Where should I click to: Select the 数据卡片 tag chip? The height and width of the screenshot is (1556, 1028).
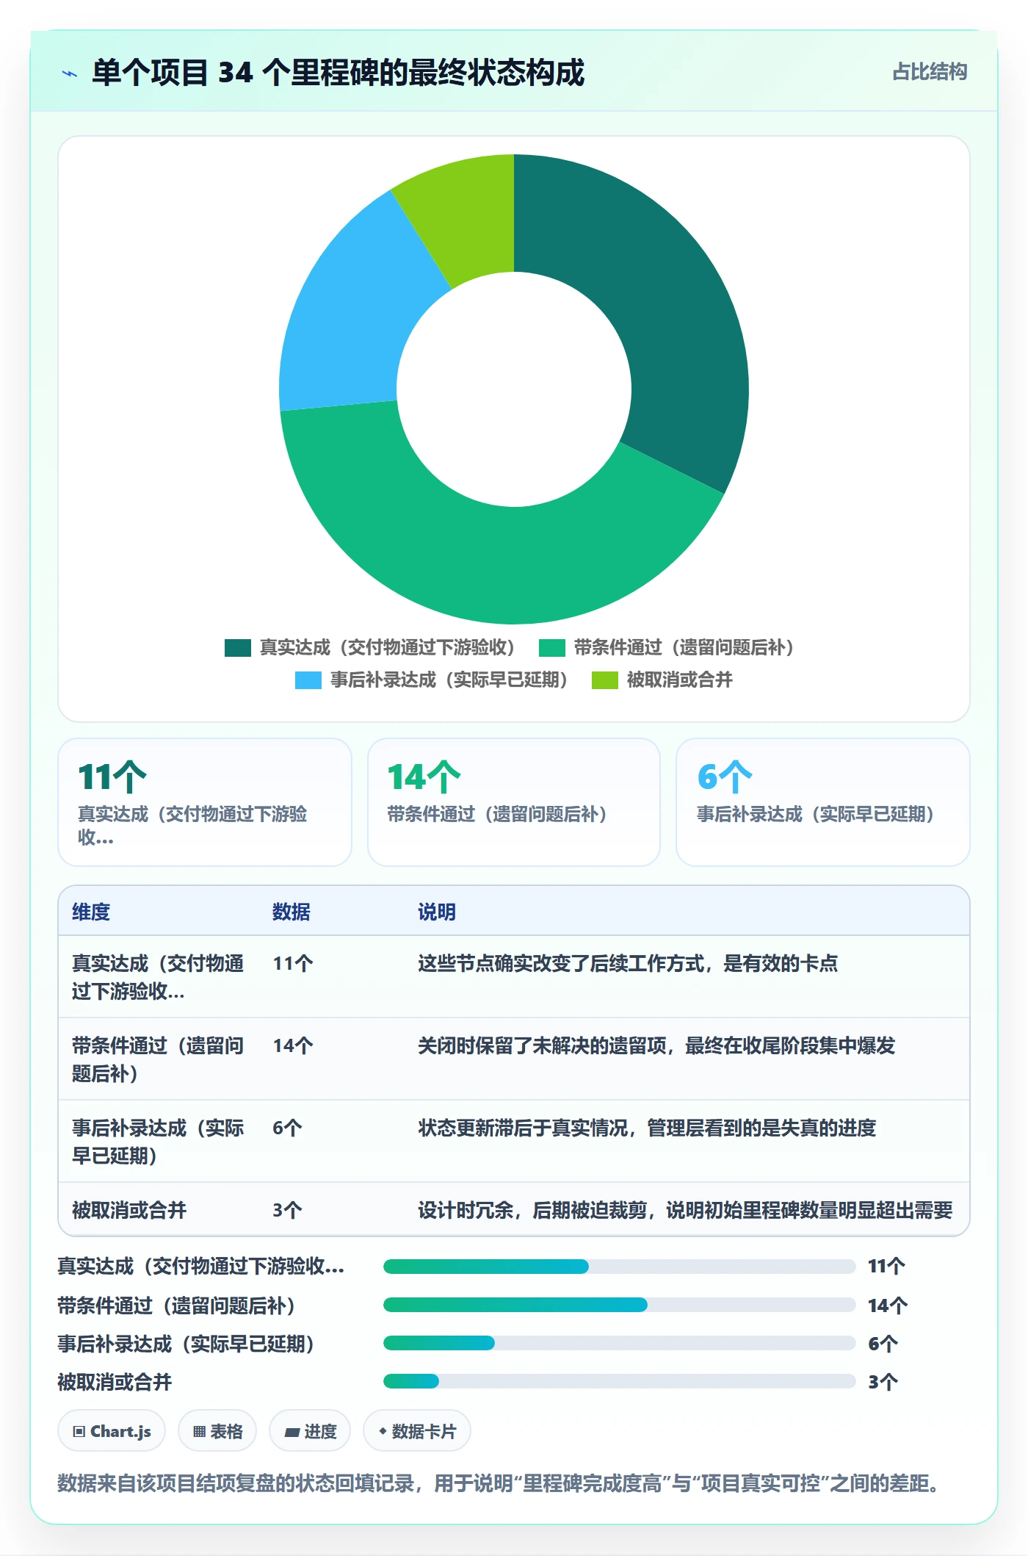tap(417, 1431)
